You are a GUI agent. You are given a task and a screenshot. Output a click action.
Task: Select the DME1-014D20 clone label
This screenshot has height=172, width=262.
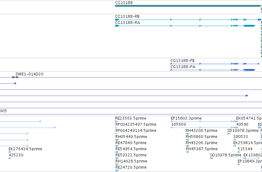click(x=30, y=74)
